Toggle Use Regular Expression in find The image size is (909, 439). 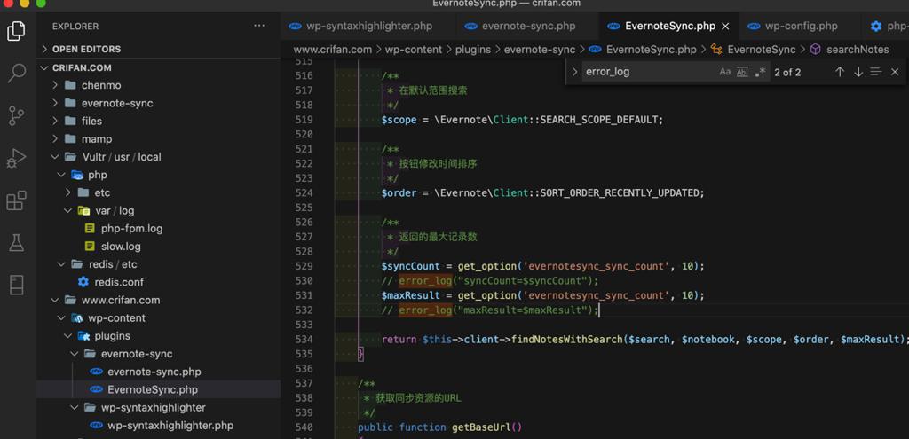[760, 72]
